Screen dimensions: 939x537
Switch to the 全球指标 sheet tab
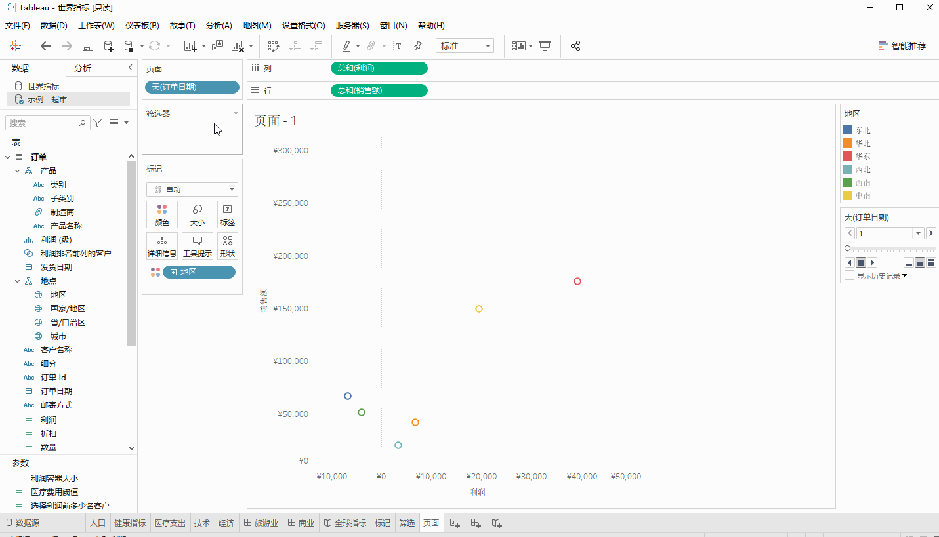tap(346, 523)
